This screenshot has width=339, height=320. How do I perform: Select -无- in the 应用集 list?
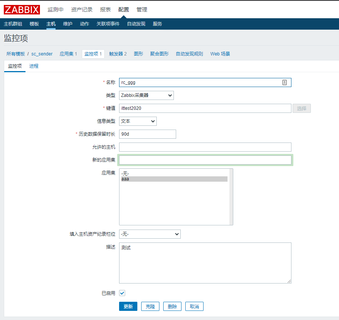pos(174,174)
